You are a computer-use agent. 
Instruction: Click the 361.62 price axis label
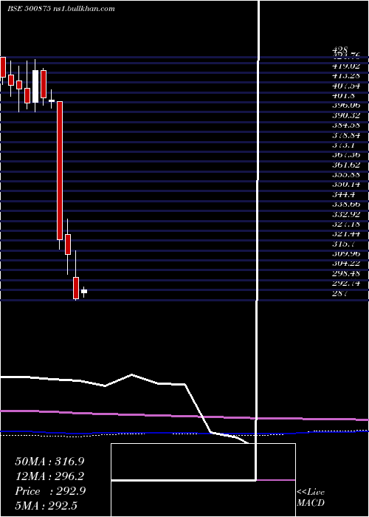[x=346, y=165]
